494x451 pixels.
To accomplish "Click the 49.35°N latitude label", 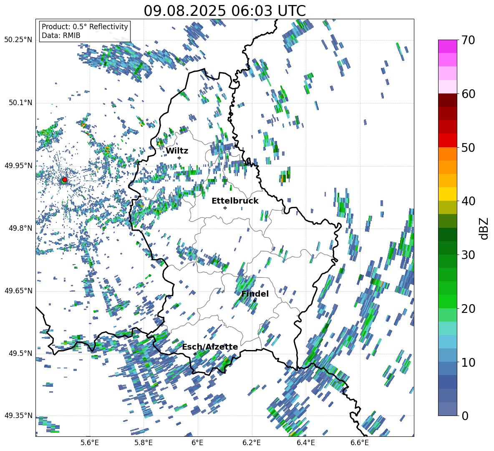I will click(x=18, y=416).
